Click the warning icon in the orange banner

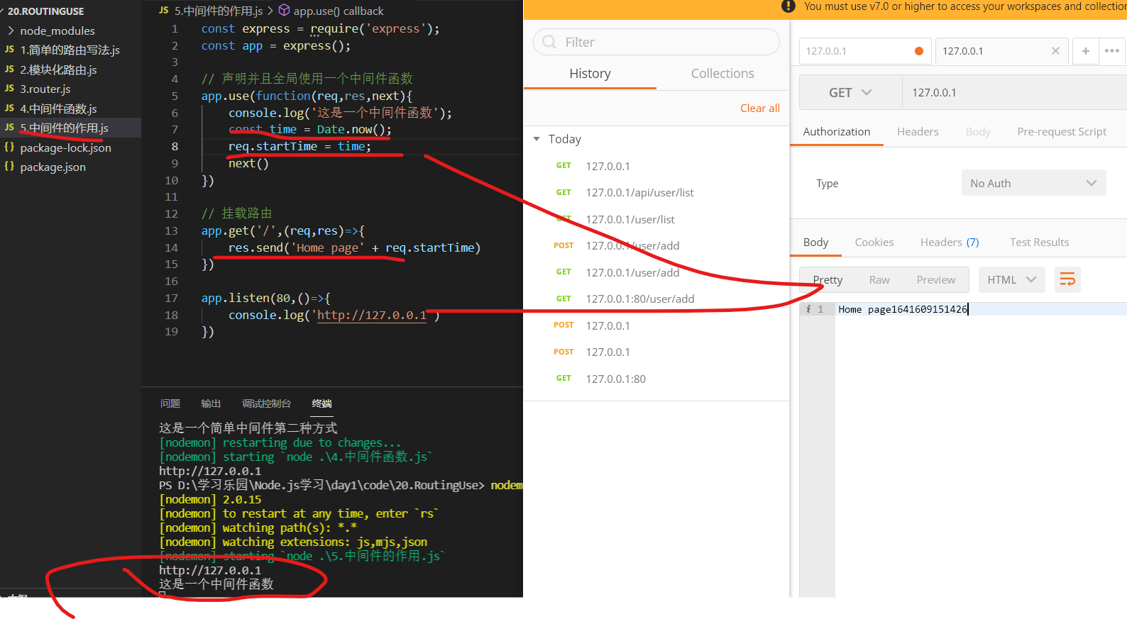[x=788, y=6]
